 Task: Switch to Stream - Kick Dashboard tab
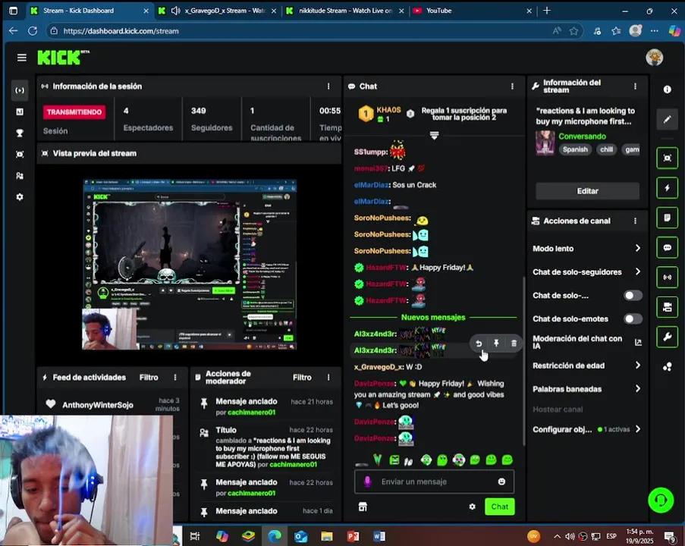point(90,11)
